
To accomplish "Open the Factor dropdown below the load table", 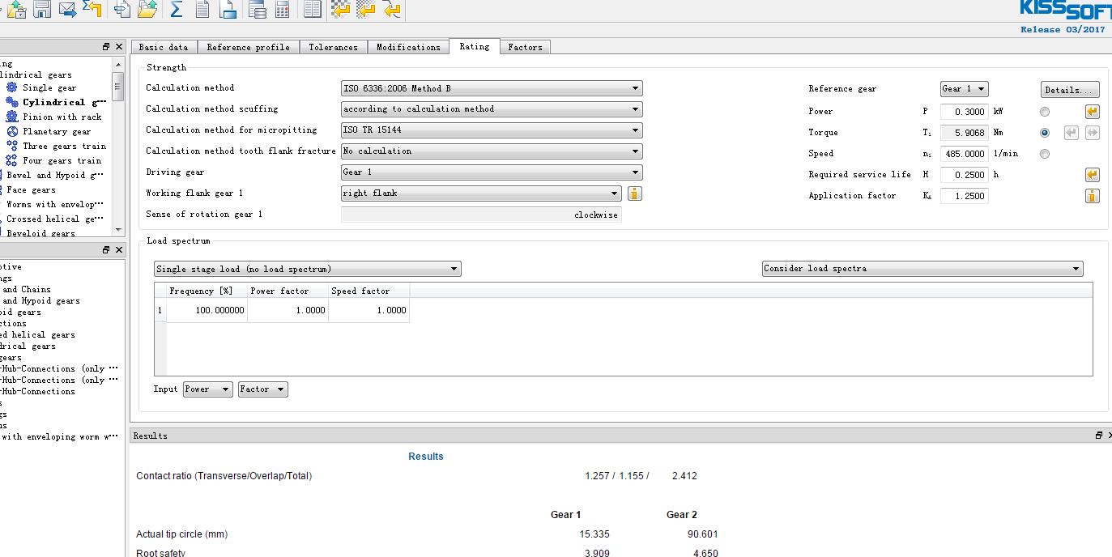I will pos(263,389).
